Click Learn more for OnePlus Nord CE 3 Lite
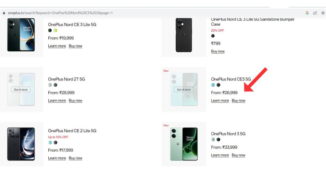The image size is (326, 183). [x=57, y=46]
